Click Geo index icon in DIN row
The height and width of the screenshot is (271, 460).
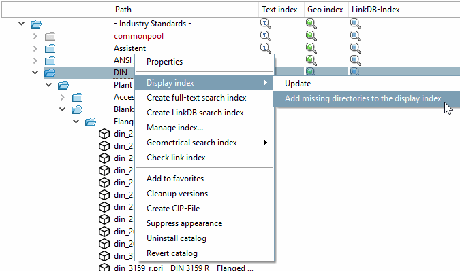point(311,71)
